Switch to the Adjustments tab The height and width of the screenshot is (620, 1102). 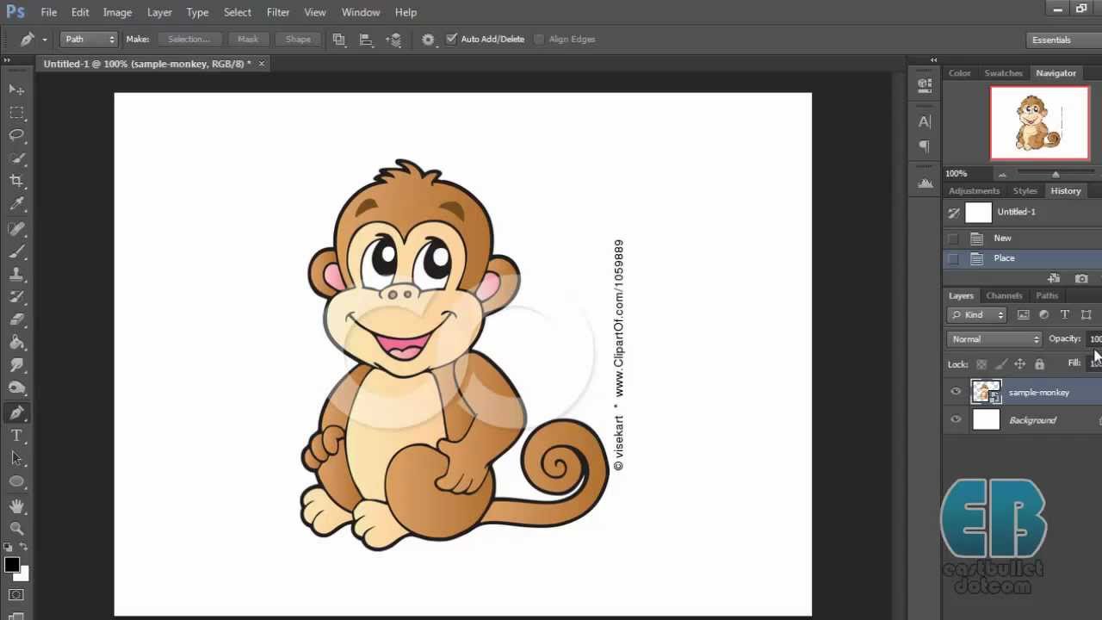pyautogui.click(x=974, y=191)
